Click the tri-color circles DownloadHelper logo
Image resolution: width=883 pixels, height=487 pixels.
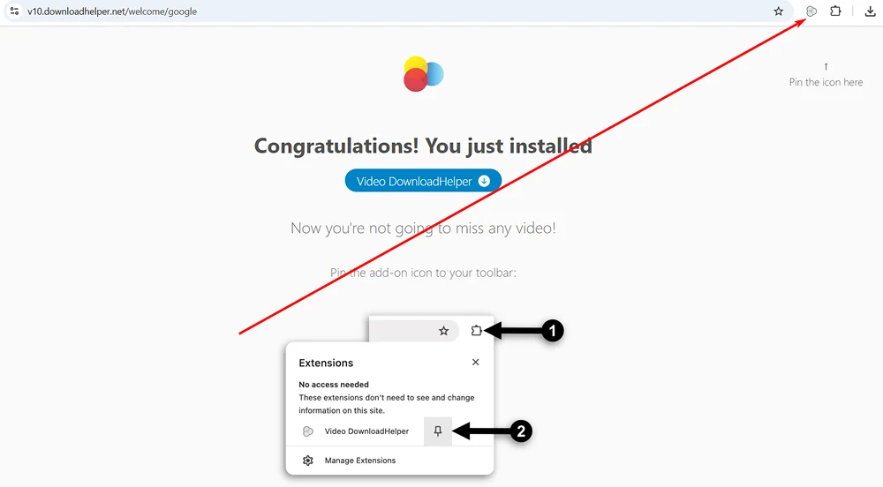[423, 74]
